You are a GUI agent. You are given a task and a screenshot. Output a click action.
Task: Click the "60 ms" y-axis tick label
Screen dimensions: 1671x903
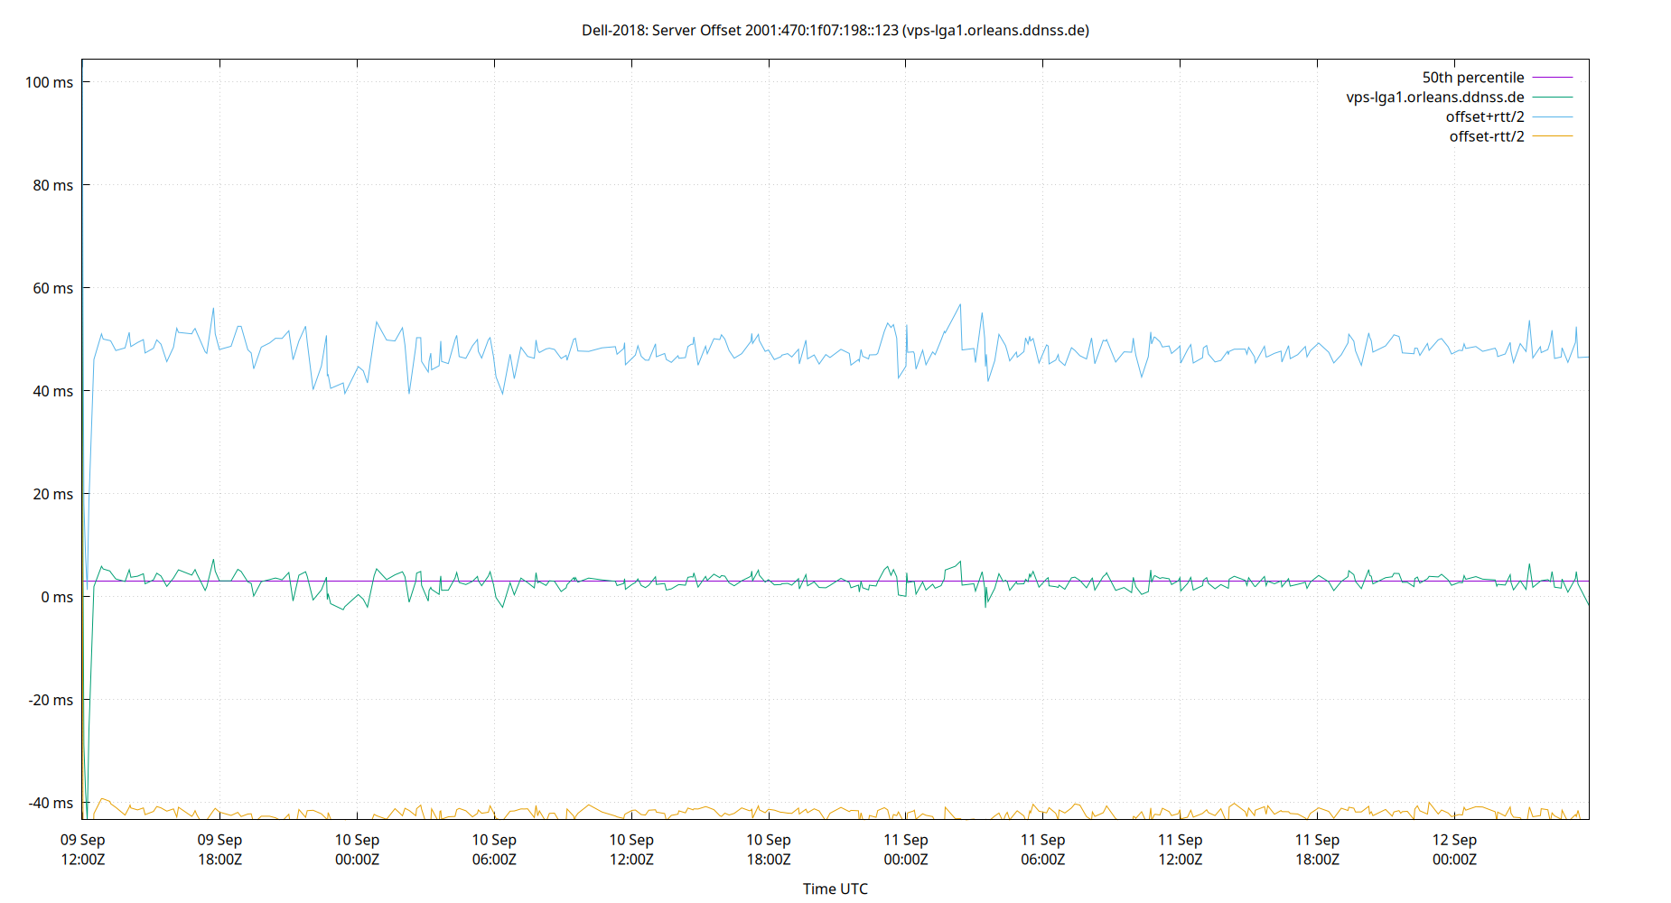coord(54,288)
